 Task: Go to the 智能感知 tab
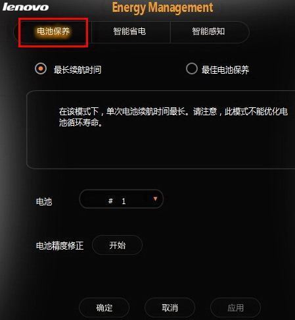[208, 32]
